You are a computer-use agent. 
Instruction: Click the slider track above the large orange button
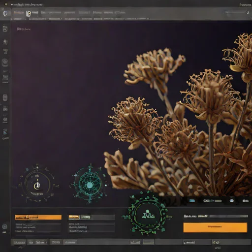coord(229,216)
